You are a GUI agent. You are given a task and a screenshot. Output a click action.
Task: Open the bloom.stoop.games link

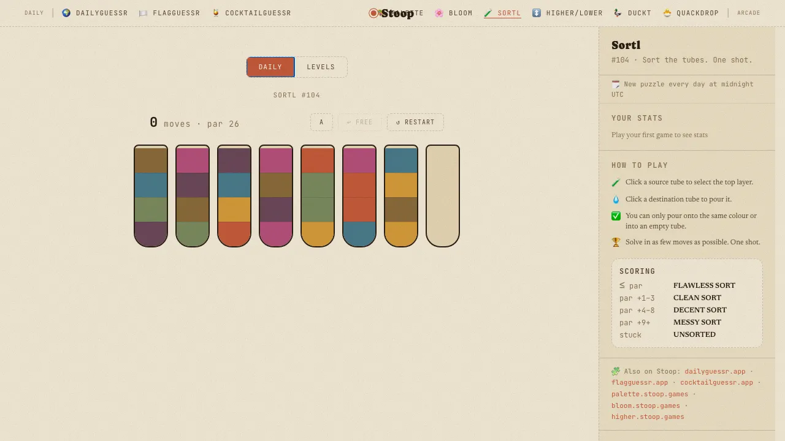[646, 406]
